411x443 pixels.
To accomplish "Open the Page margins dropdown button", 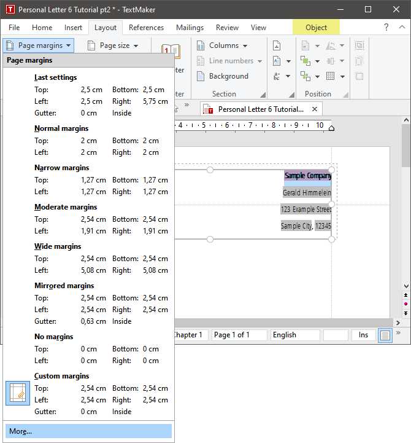I will (x=39, y=45).
